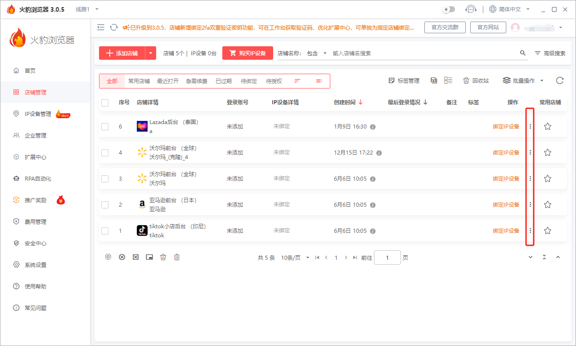Open IP设备管理 from the sidebar
The width and height of the screenshot is (576, 346).
pos(38,114)
